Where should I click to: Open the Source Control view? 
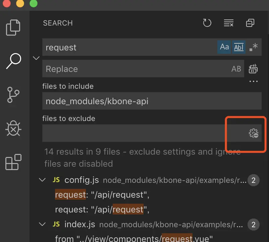(x=13, y=95)
